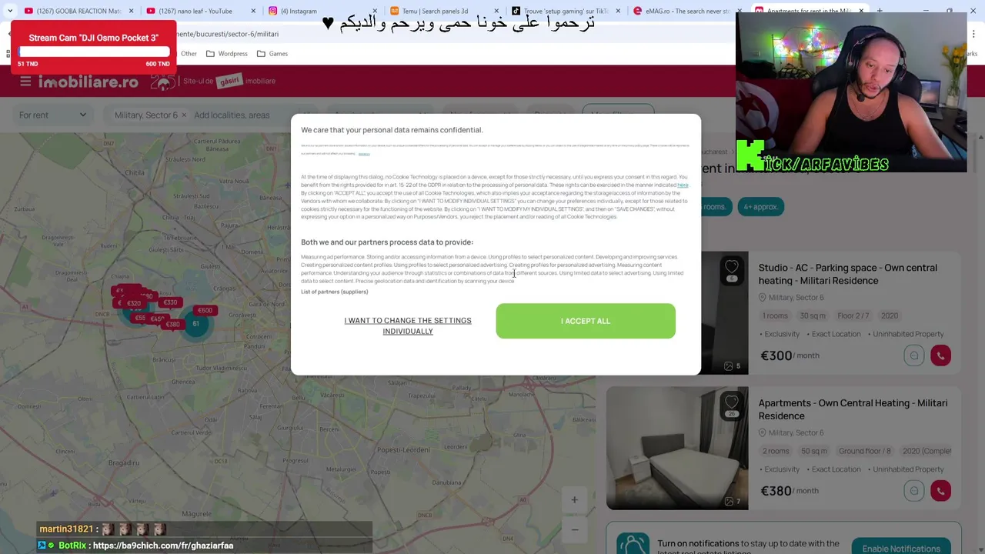Choose I want to change the settings individually
Image resolution: width=985 pixels, height=554 pixels.
408,325
